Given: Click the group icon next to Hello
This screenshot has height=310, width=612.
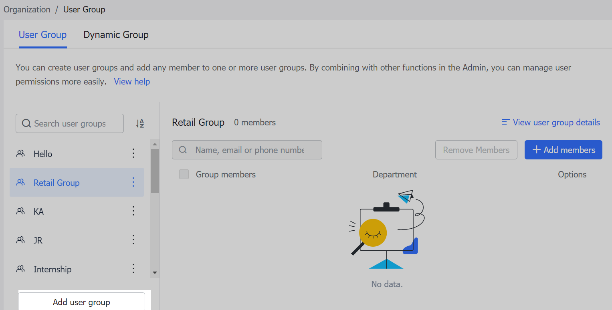Looking at the screenshot, I should point(20,153).
